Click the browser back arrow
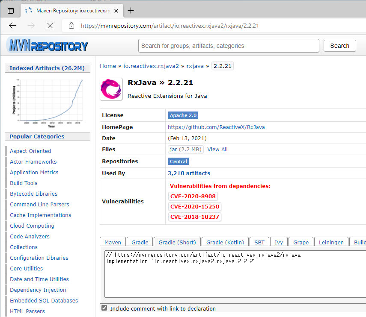Screen dimensions: 366x317 (x=12, y=26)
